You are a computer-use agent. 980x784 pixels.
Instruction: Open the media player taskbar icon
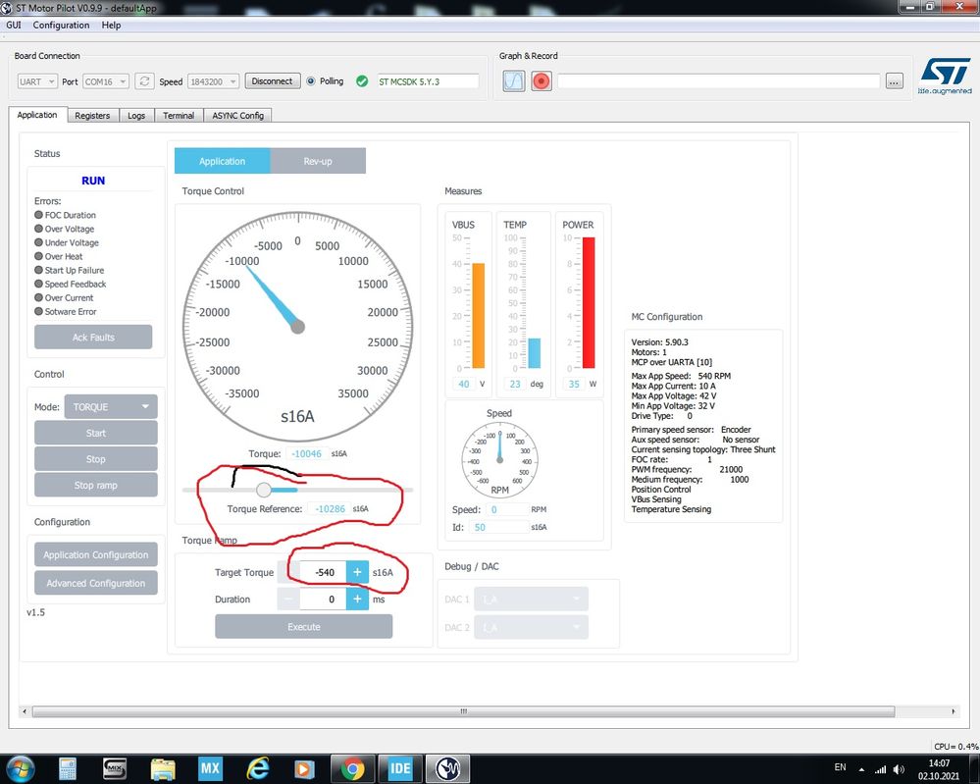304,768
